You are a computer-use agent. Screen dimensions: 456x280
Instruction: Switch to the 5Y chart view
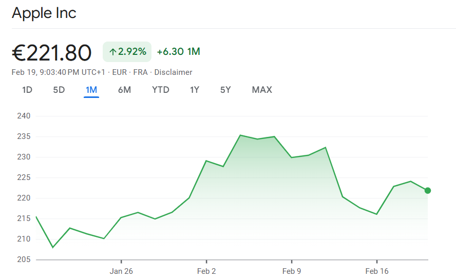pos(225,90)
